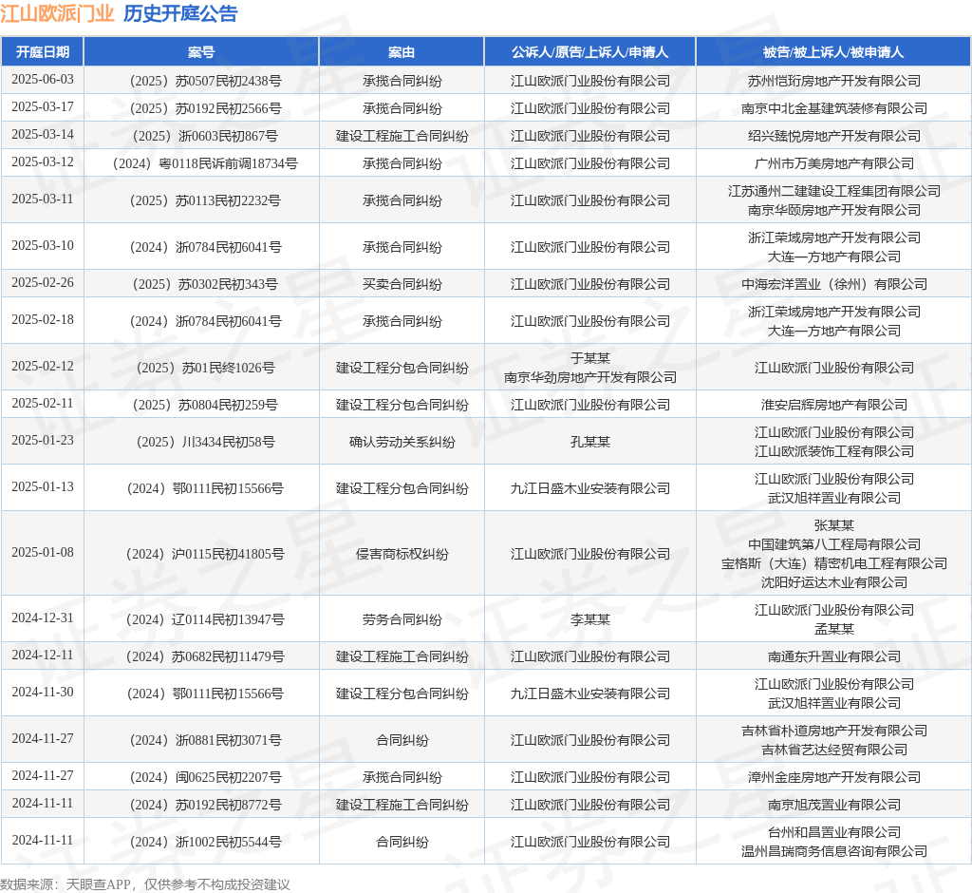
Task: Click defendant 漳州金座房地产开发有限公司
Action: pyautogui.click(x=833, y=777)
